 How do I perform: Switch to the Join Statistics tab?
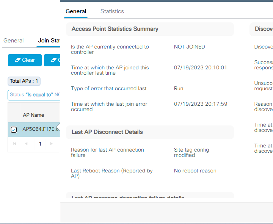pyautogui.click(x=49, y=41)
